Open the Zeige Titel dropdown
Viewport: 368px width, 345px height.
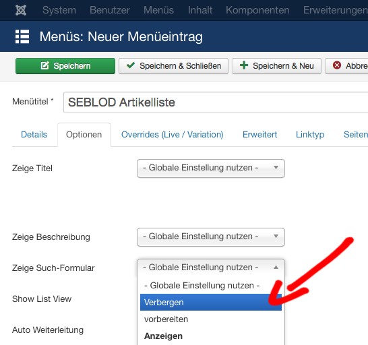pyautogui.click(x=211, y=168)
